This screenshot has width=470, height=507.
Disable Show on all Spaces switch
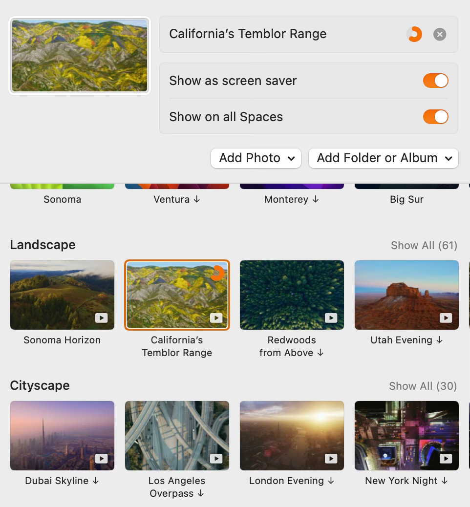pyautogui.click(x=435, y=117)
